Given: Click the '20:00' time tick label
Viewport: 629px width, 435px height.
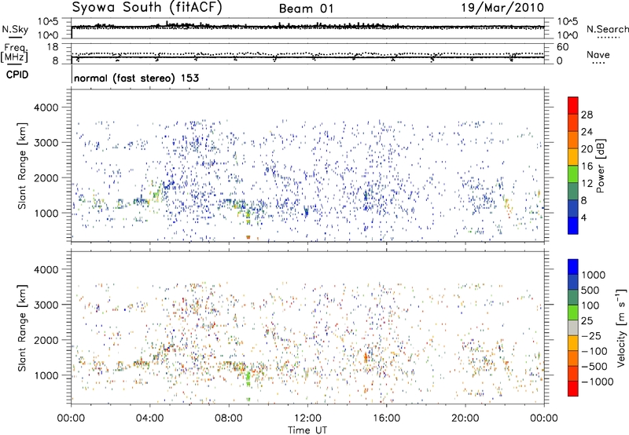Looking at the screenshot, I should coord(465,419).
